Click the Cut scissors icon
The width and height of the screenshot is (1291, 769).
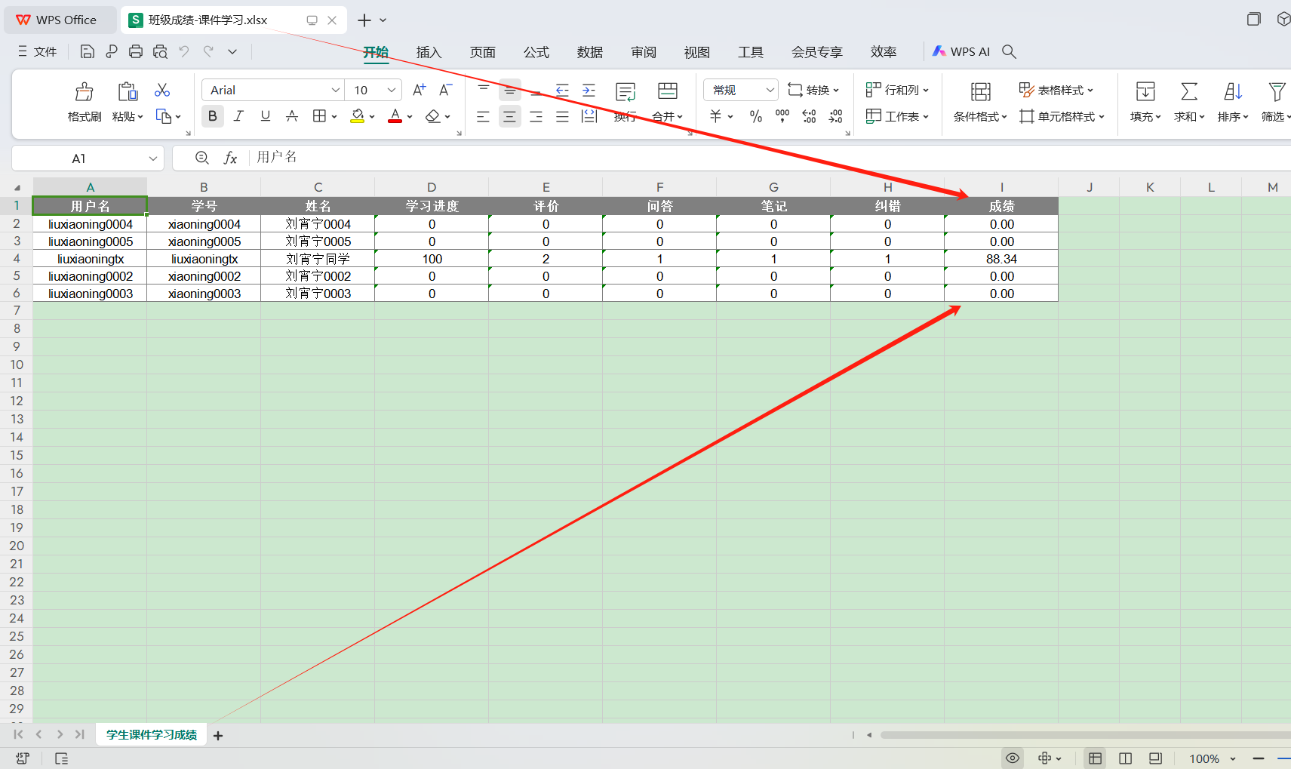162,91
